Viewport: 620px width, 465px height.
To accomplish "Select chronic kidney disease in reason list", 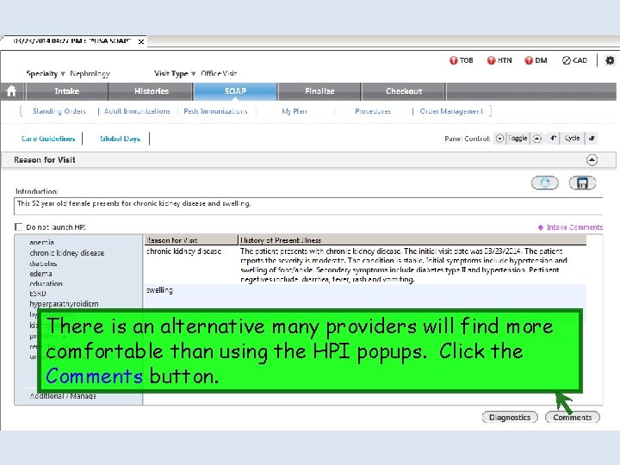I will 67,252.
